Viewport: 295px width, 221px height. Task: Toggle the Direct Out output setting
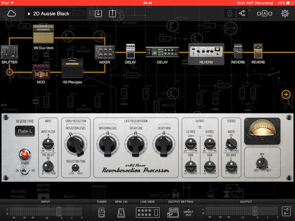(188, 213)
